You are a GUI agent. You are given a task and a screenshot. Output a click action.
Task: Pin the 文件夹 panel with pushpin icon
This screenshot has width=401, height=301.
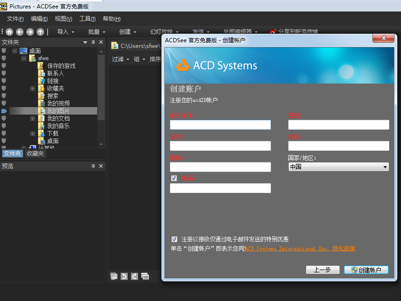(x=93, y=42)
